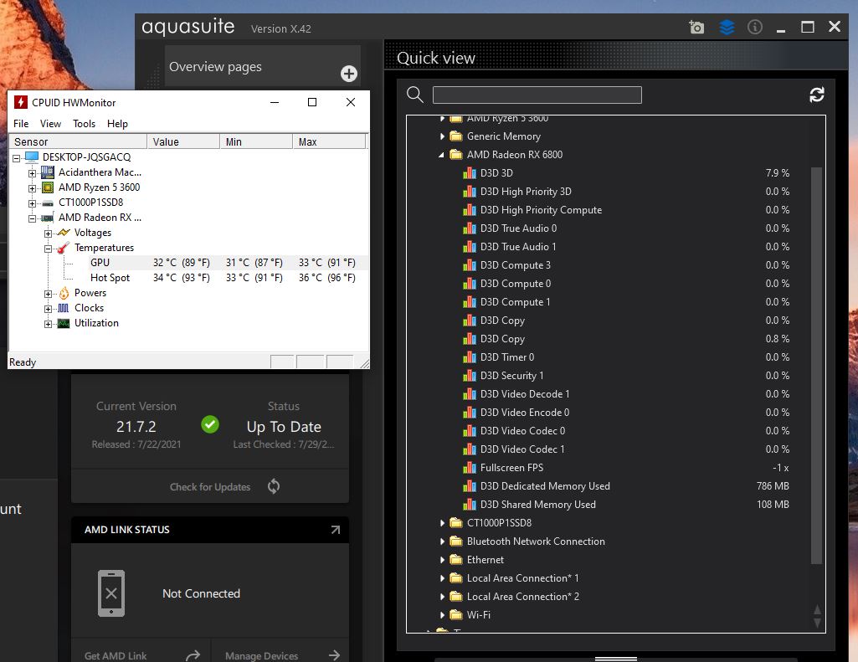The width and height of the screenshot is (858, 662).
Task: Collapse the Temperatures node in HWMonitor
Action: (x=49, y=249)
